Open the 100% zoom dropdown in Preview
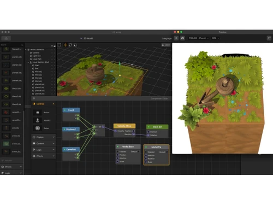Image resolution: width=273 pixels, height=205 pixels. [x=215, y=38]
